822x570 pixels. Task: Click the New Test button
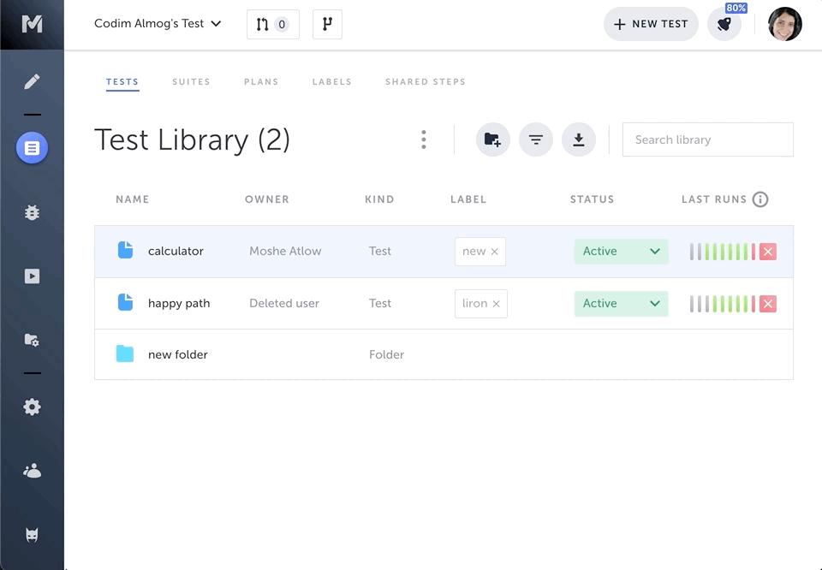click(651, 24)
